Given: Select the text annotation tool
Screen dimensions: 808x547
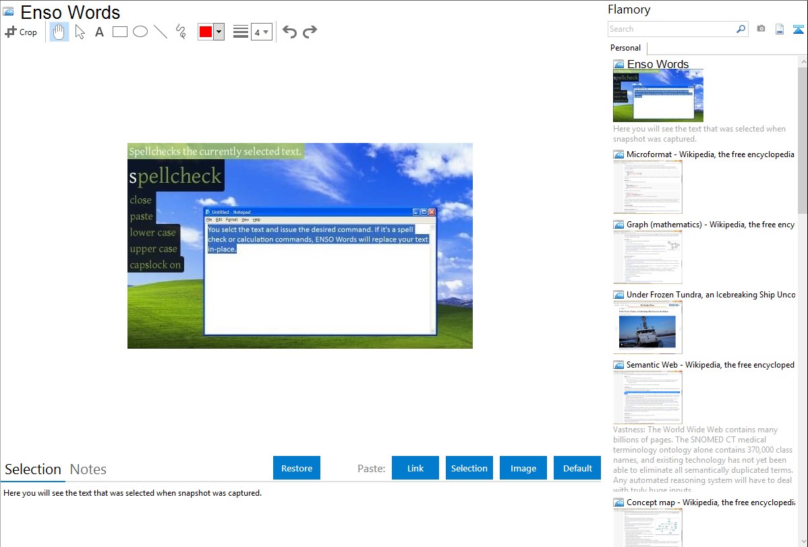Looking at the screenshot, I should point(99,32).
